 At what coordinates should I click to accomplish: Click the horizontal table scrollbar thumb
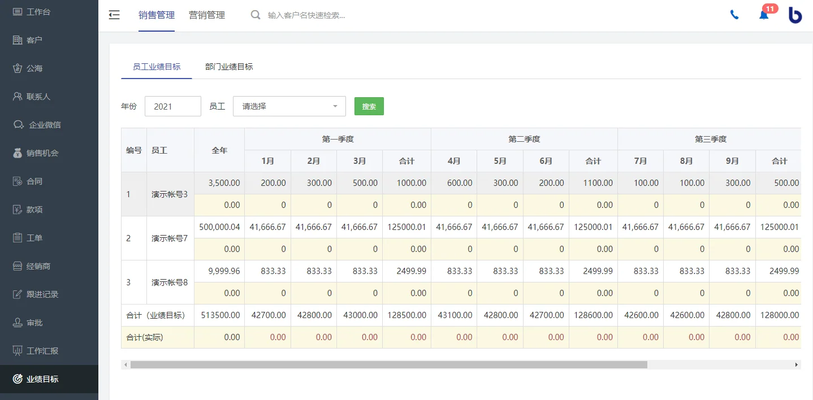click(388, 365)
